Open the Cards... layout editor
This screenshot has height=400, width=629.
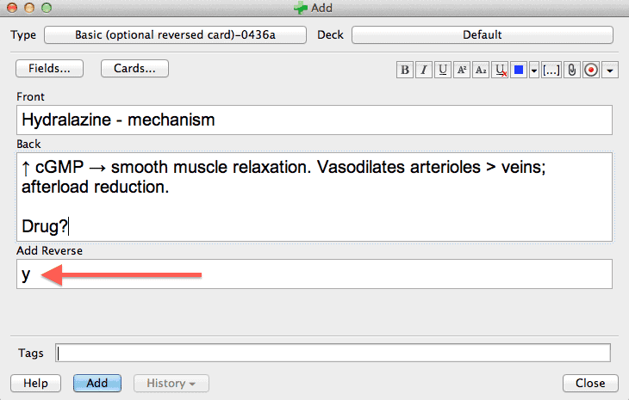134,69
